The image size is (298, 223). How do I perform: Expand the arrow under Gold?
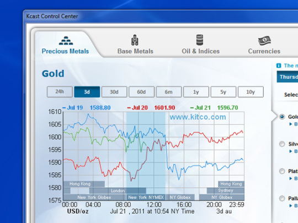click(x=290, y=124)
